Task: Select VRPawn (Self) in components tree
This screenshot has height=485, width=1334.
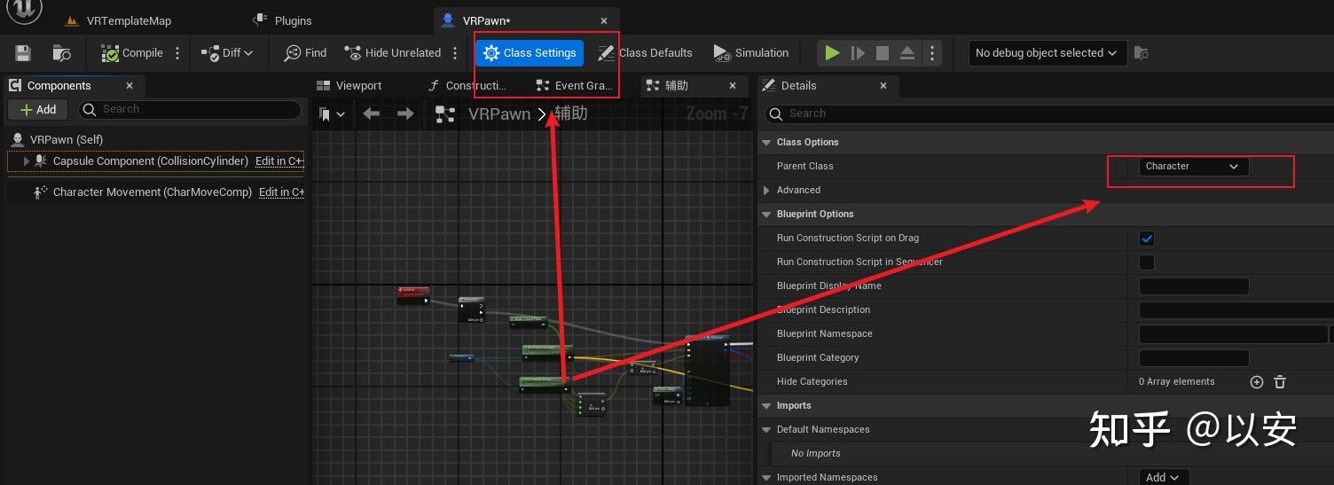Action: click(67, 139)
